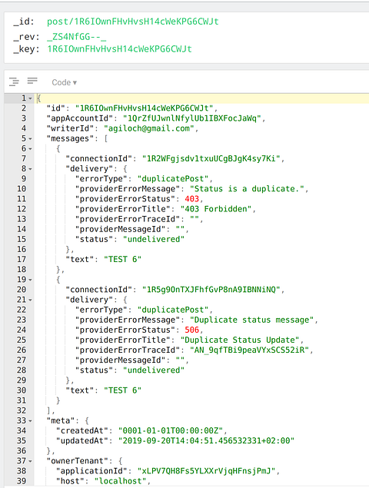
Task: Click line number 17 in the gutter
Action: 22,259
